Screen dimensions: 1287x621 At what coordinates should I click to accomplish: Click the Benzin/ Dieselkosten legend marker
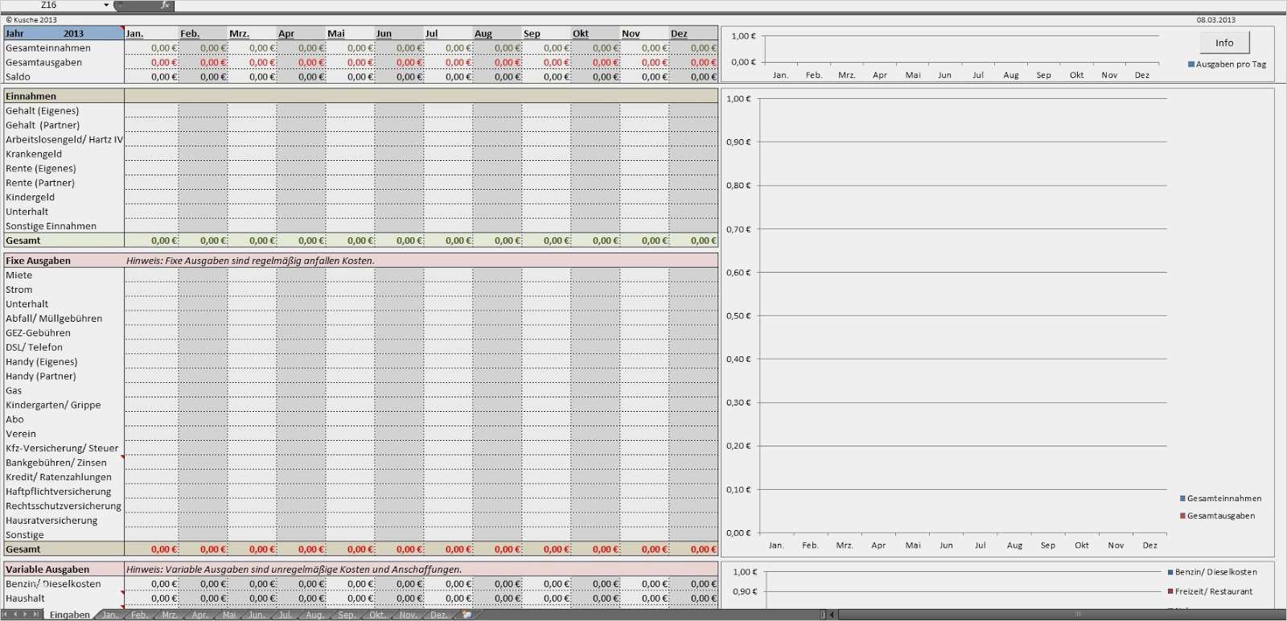click(x=1170, y=572)
